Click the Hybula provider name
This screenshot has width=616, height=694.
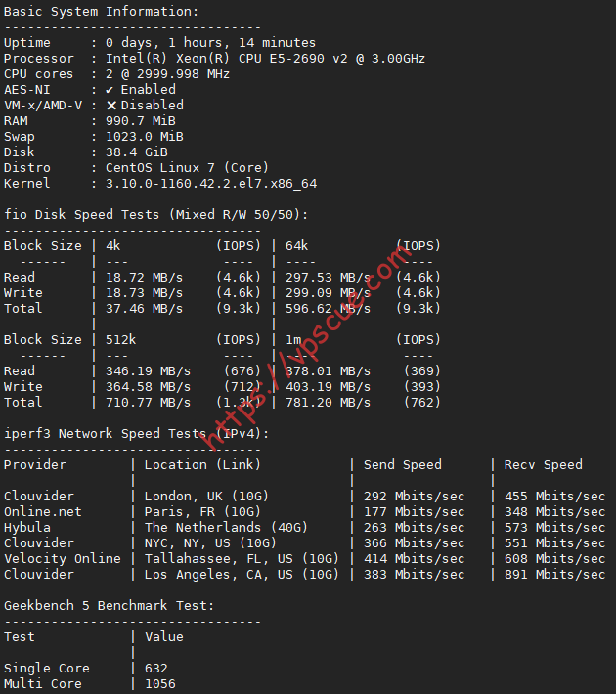coord(27,528)
